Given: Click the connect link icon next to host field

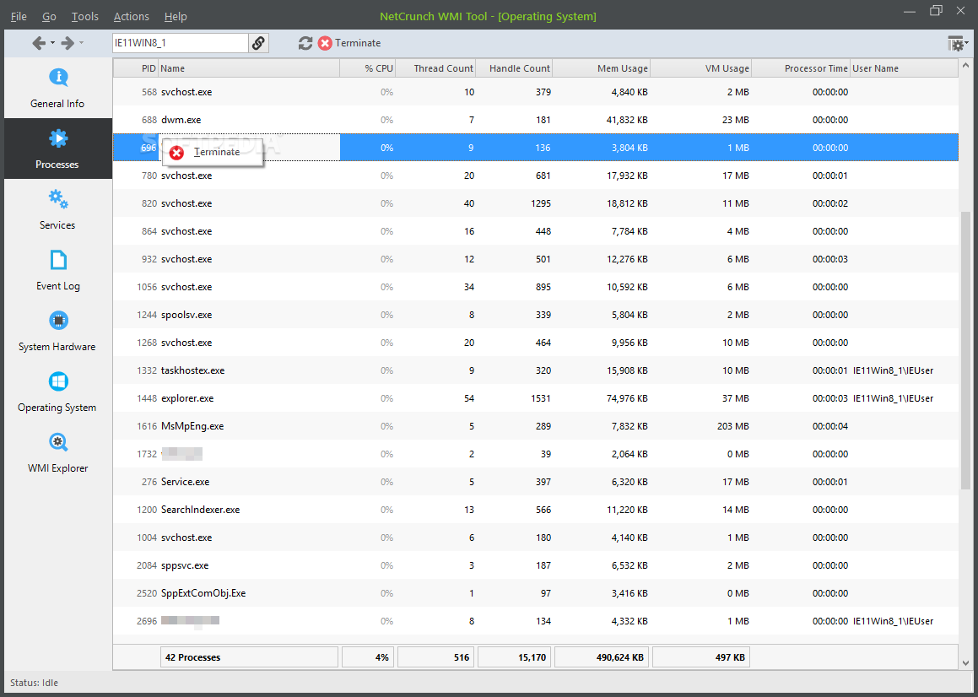Looking at the screenshot, I should [x=258, y=43].
